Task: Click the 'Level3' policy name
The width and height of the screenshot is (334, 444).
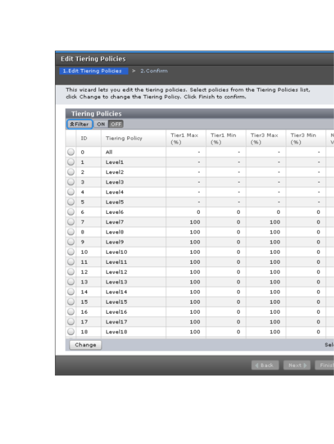Action: pos(114,182)
